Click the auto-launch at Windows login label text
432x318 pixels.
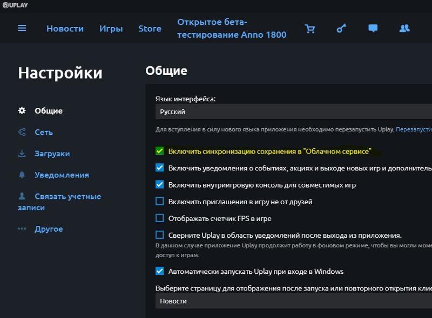(x=256, y=272)
